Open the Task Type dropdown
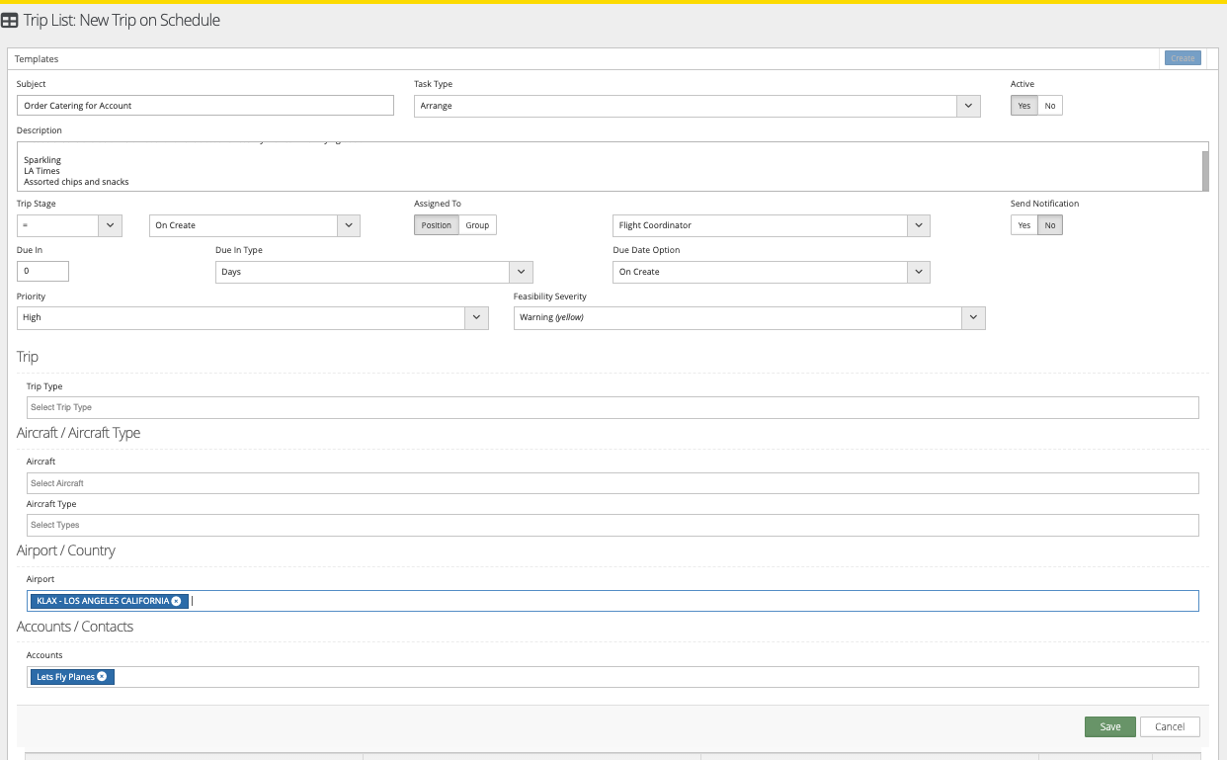 967,106
